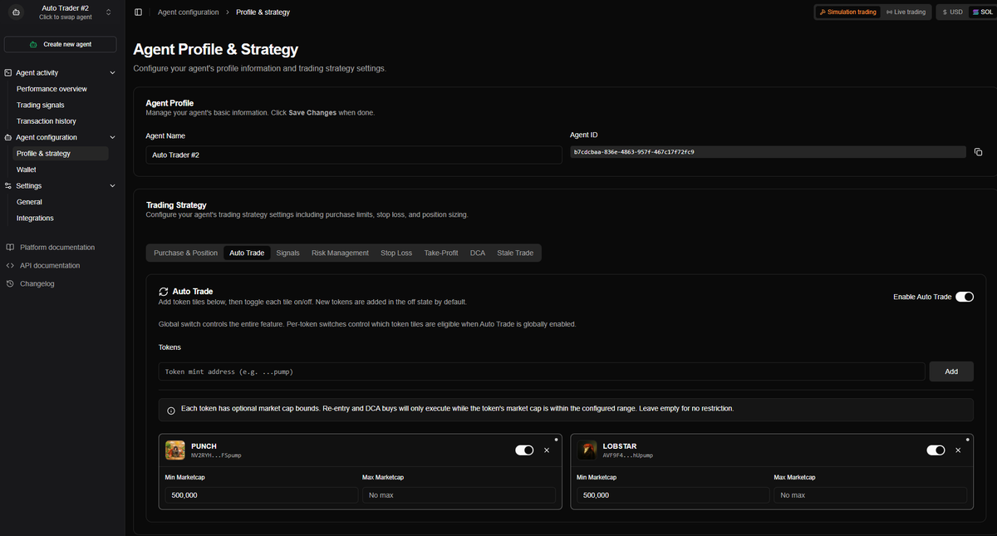Open the Changelog link

point(37,284)
